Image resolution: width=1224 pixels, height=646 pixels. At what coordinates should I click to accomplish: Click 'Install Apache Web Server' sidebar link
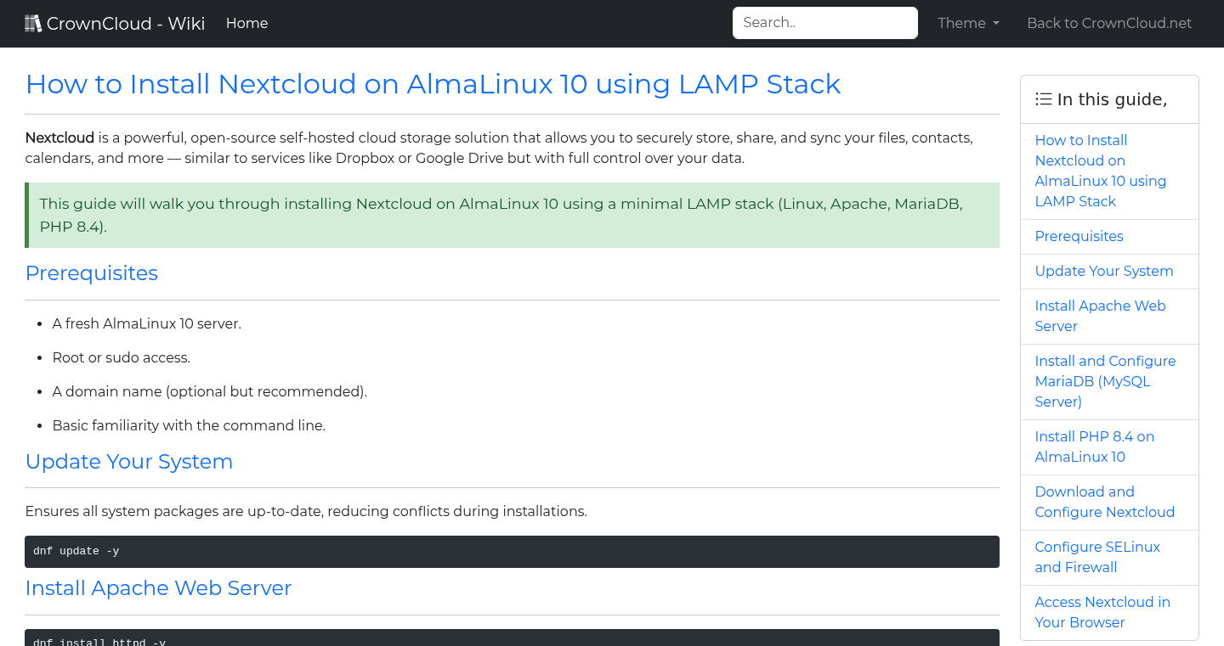tap(1100, 316)
